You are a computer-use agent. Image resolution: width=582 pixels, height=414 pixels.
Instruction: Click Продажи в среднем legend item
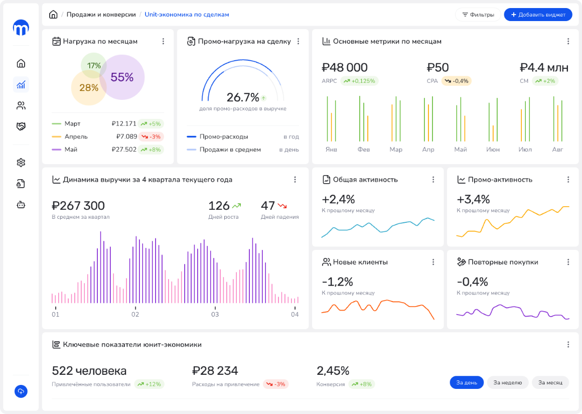tap(224, 150)
